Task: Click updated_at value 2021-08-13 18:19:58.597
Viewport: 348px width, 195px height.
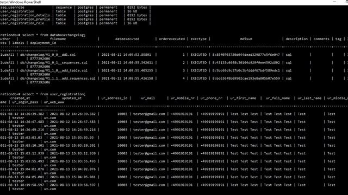Action: (x=72, y=185)
